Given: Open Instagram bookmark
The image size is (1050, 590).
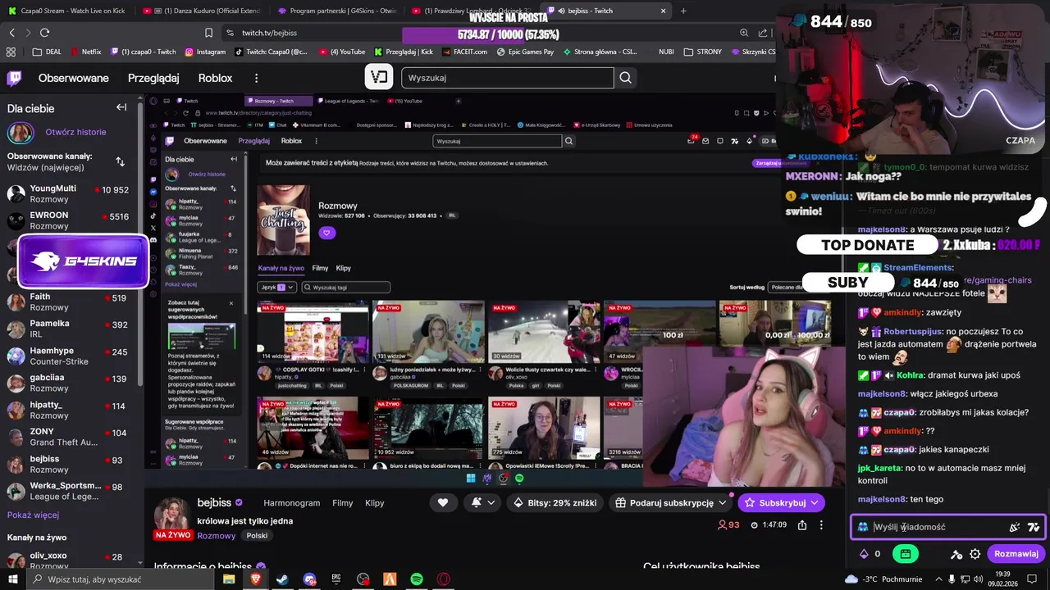Looking at the screenshot, I should pyautogui.click(x=205, y=52).
